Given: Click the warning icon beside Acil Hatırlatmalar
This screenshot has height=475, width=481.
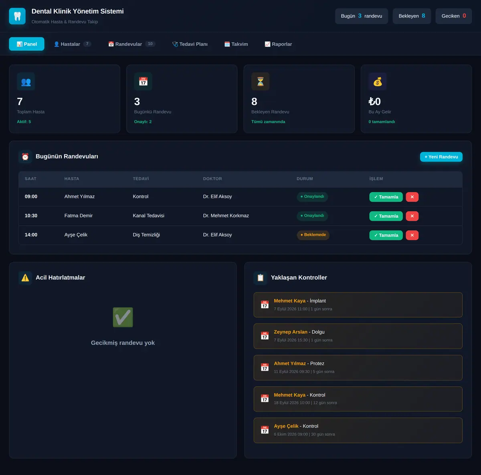Looking at the screenshot, I should coord(25,278).
